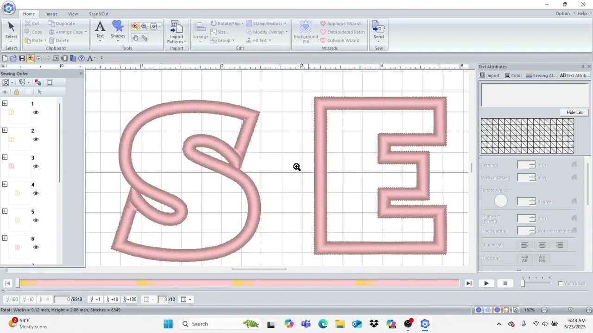Click the Open folder quick icon
Image resolution: width=593 pixels, height=333 pixels.
click(x=13, y=58)
